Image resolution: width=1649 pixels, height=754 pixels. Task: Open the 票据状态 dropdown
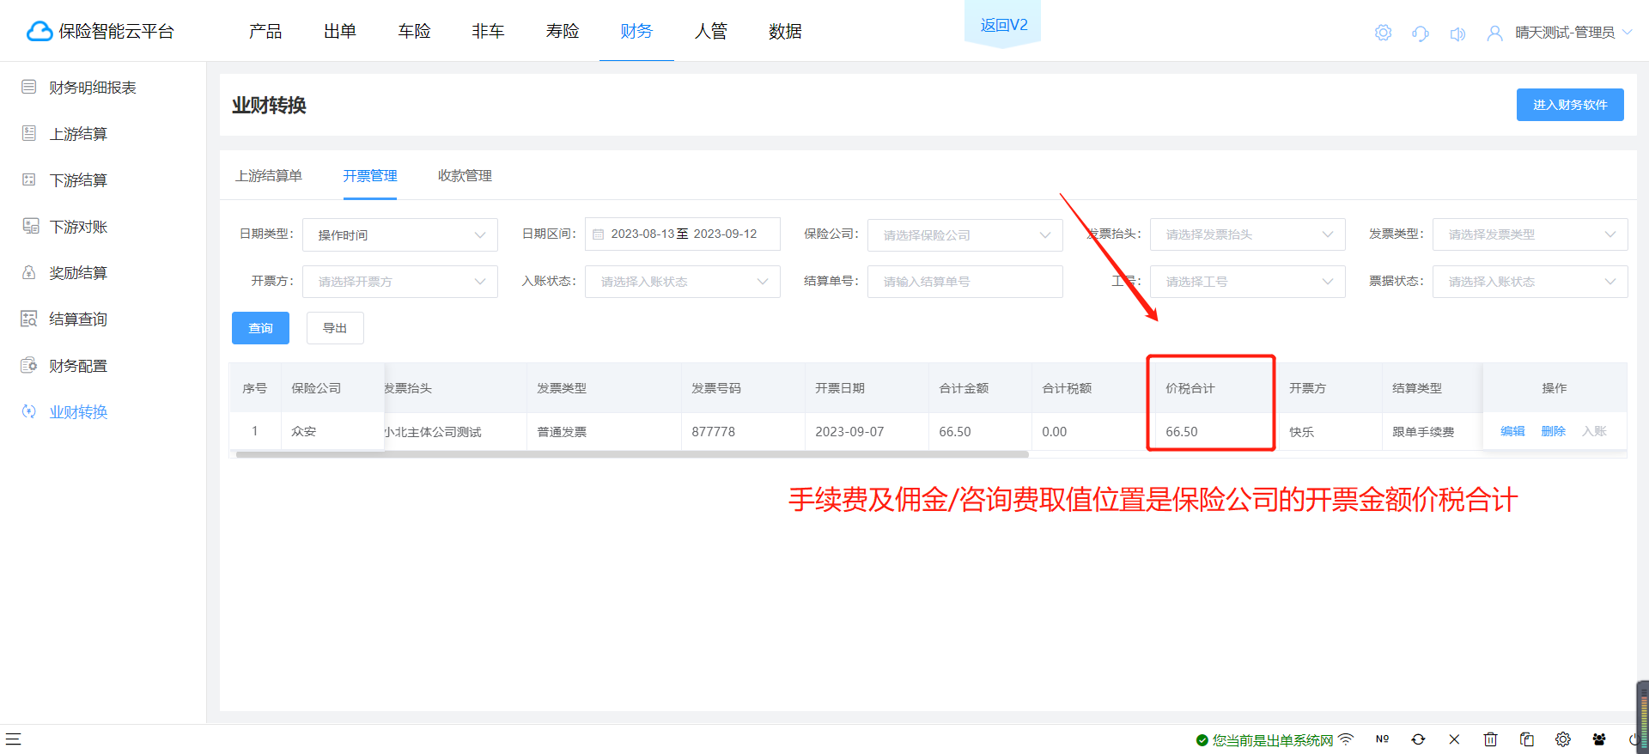(x=1530, y=282)
